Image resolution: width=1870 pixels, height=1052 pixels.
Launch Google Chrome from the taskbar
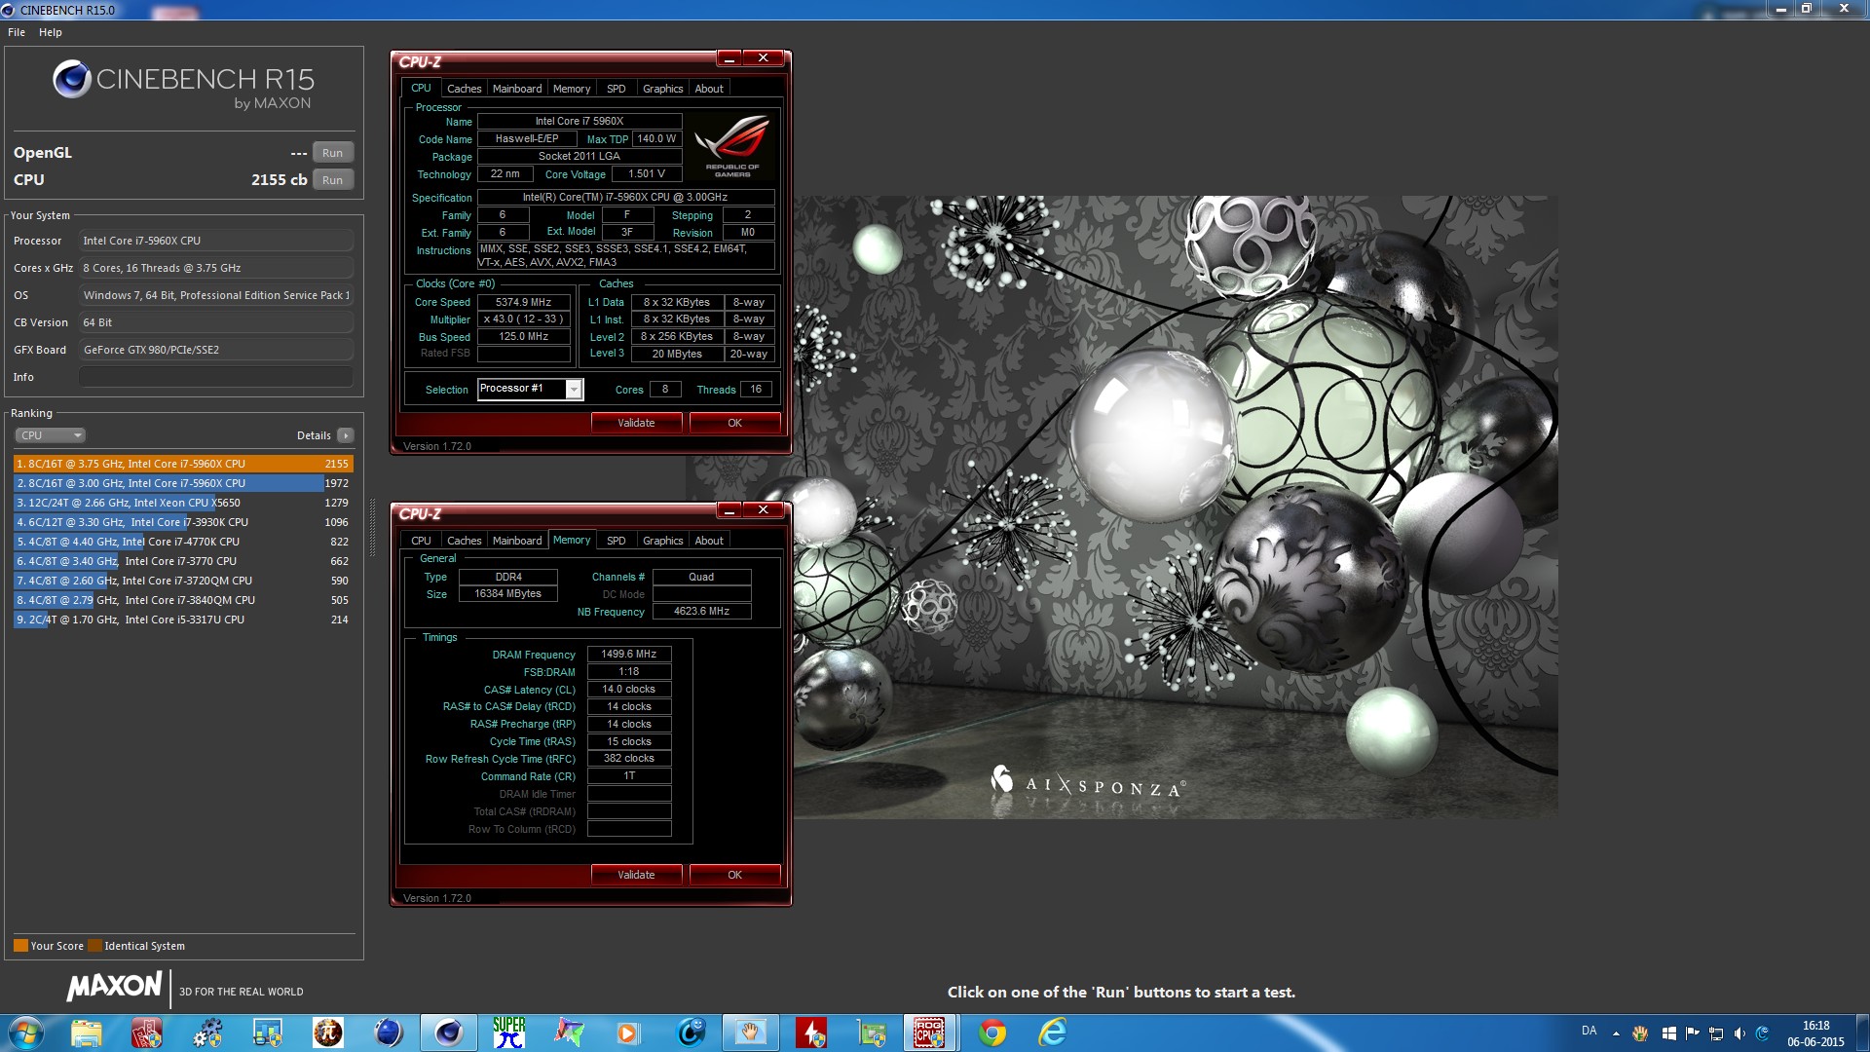[x=992, y=1033]
